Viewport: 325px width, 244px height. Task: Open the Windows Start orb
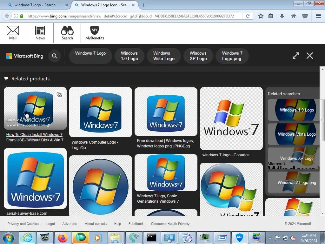(9, 238)
